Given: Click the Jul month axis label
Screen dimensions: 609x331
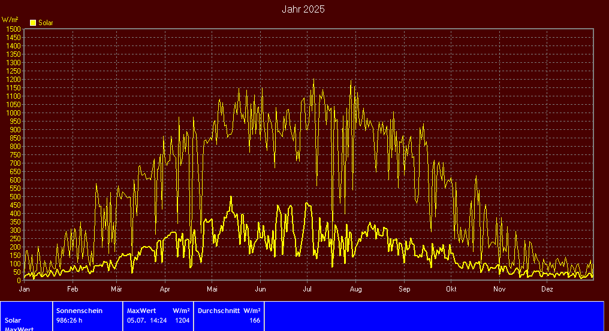Looking at the screenshot, I should (307, 289).
